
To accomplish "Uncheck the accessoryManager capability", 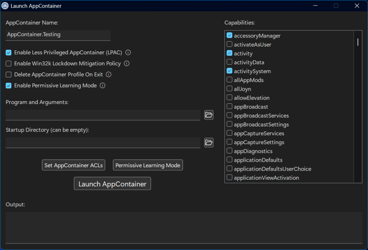I will tap(230, 36).
